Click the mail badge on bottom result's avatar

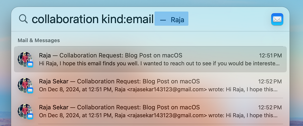(x=30, y=116)
